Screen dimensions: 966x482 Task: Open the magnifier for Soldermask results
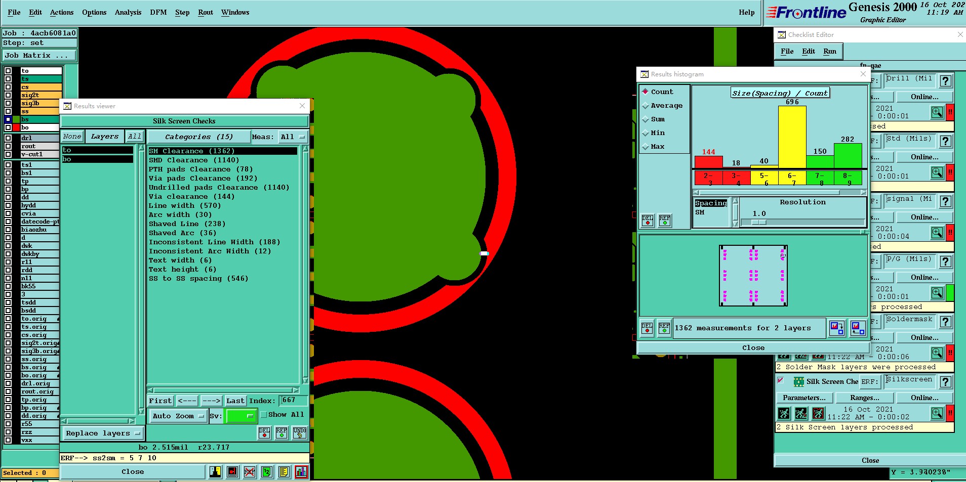[937, 353]
